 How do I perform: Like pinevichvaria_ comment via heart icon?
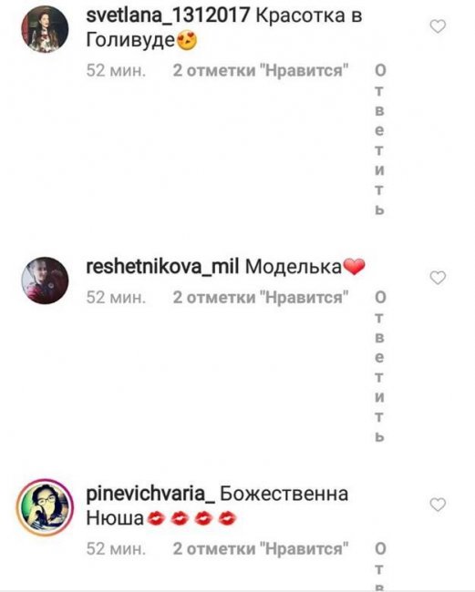coord(438,505)
